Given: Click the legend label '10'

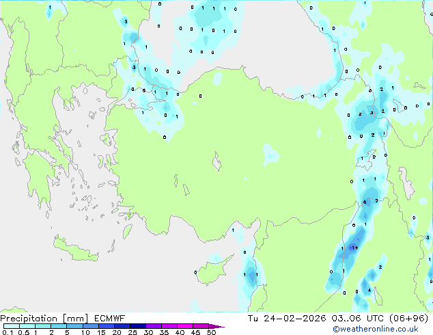Looking at the screenshot, I should (x=85, y=332).
